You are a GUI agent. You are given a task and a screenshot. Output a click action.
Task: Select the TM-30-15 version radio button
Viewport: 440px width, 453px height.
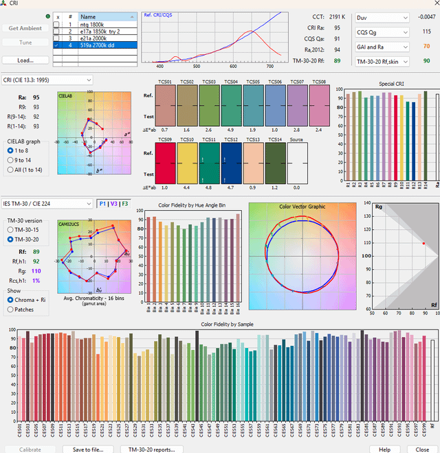pos(11,229)
